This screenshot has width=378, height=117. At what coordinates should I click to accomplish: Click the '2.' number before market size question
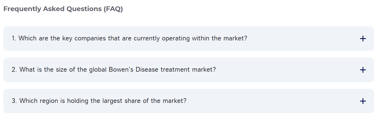pos(15,69)
